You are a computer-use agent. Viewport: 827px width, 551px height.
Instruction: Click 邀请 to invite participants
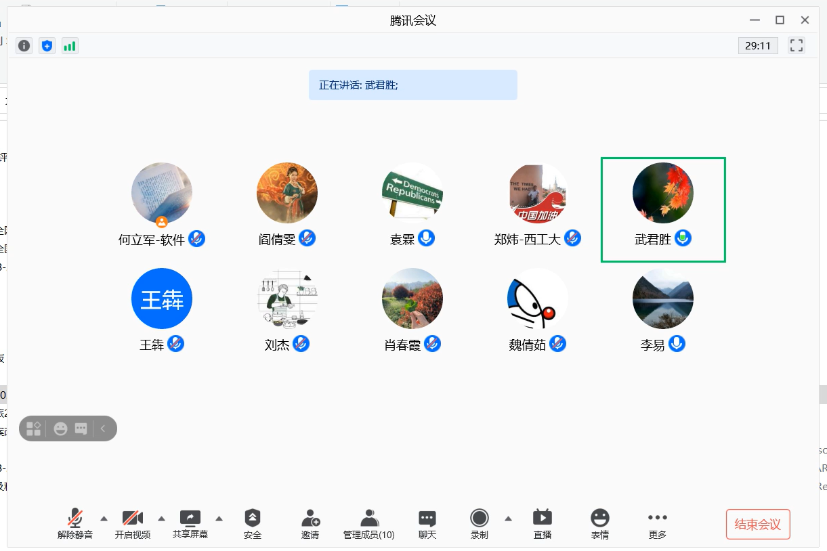tap(310, 524)
